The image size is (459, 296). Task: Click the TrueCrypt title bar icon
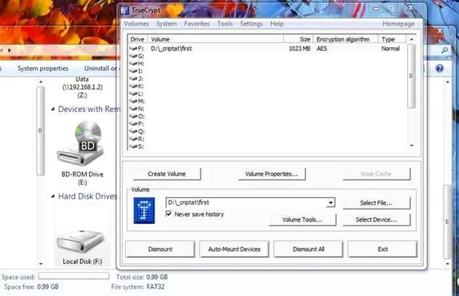pos(125,10)
